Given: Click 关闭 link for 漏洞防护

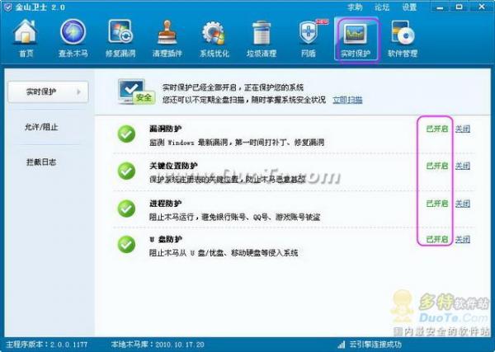Looking at the screenshot, I should click(463, 129).
